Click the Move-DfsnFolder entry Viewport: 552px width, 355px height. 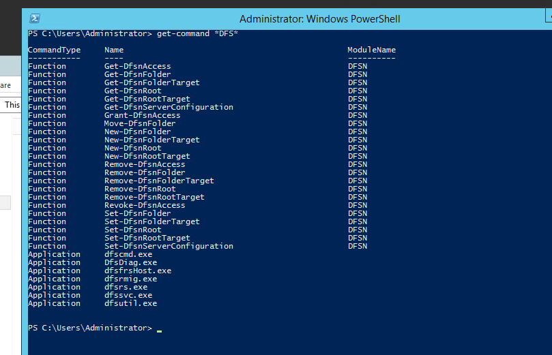click(140, 123)
